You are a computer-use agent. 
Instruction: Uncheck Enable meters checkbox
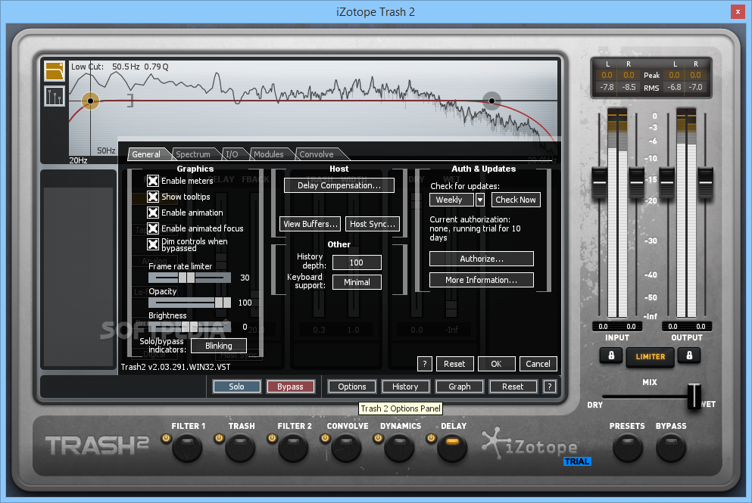[x=153, y=181]
